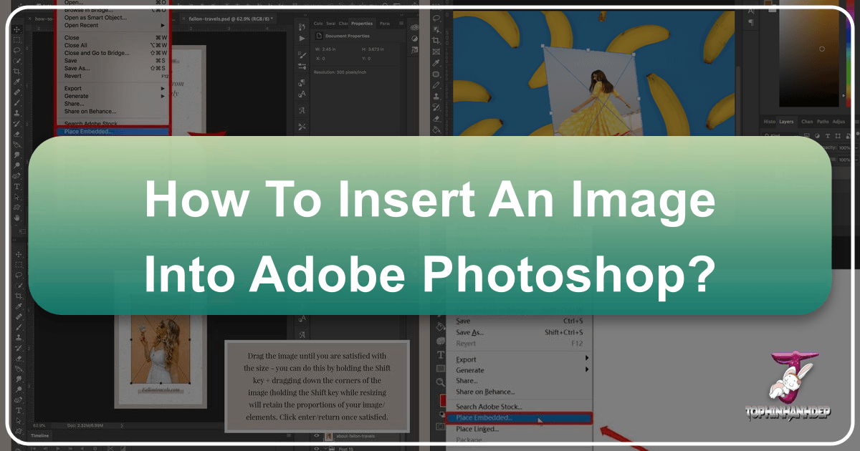Screen dimensions: 860x451
Task: Click the type-layers filter icon in Layers panel
Action: click(x=828, y=136)
